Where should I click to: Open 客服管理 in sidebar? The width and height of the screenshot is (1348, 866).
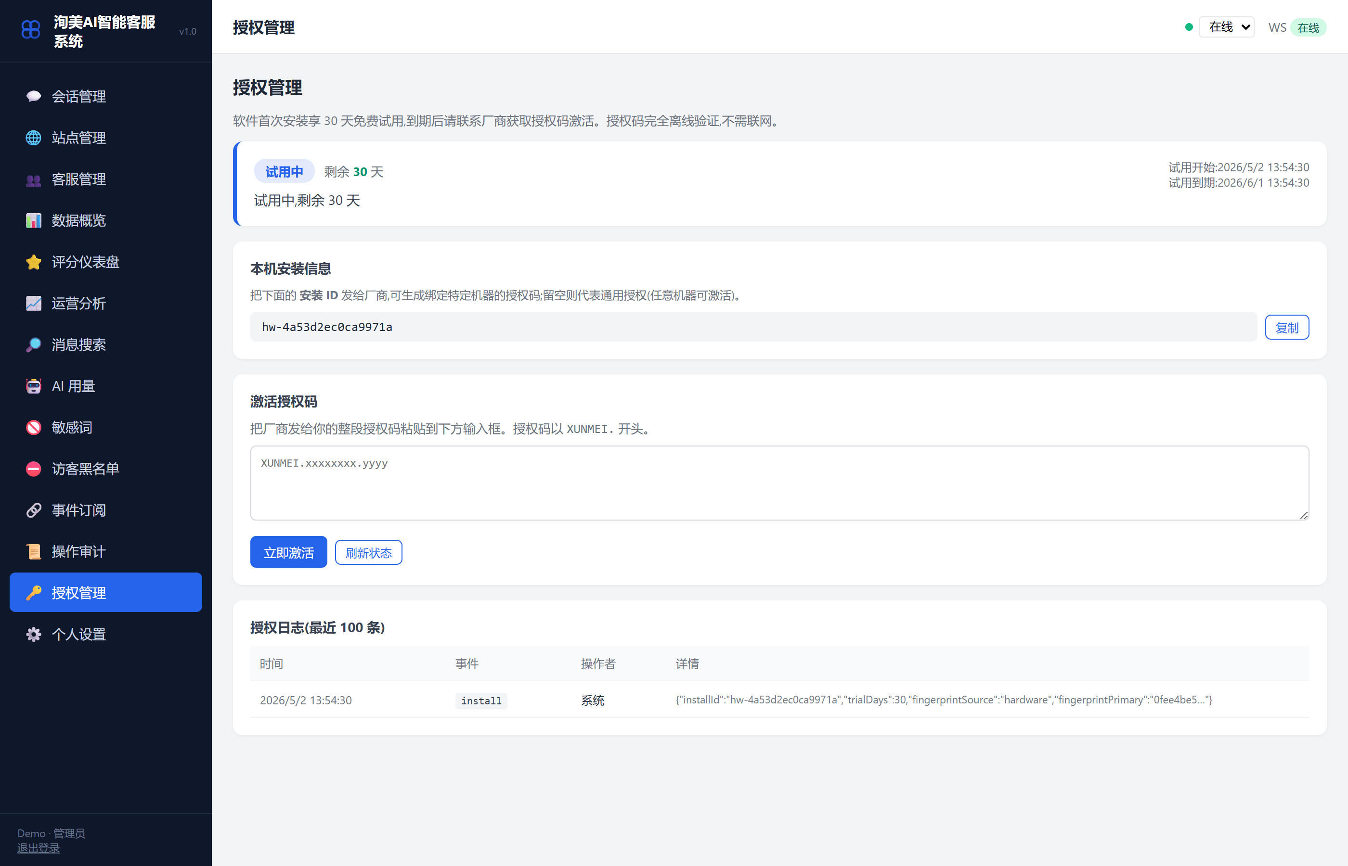106,179
